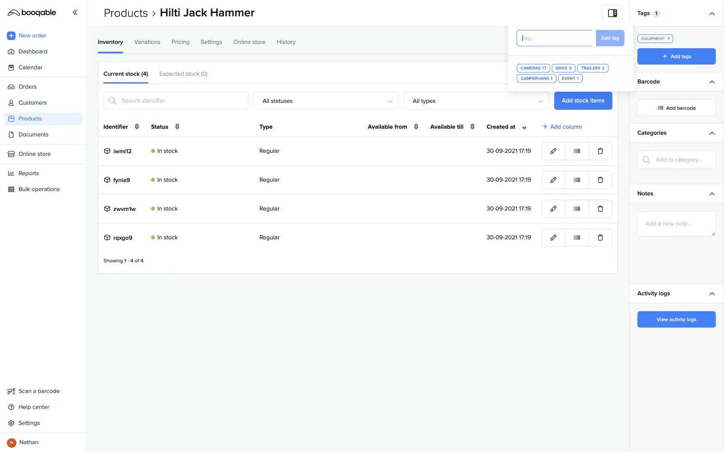Open Dashboard in sidebar

(x=33, y=52)
